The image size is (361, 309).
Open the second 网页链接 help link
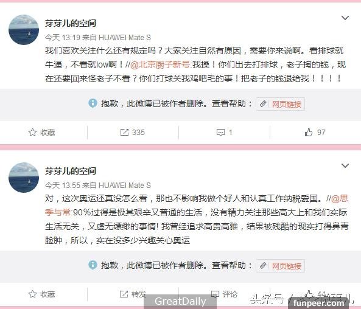click(x=281, y=266)
